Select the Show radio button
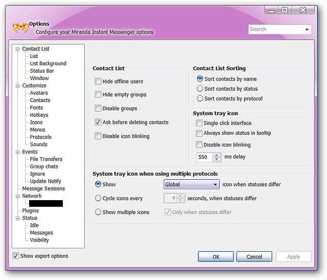This screenshot has width=327, height=280. 98,184
